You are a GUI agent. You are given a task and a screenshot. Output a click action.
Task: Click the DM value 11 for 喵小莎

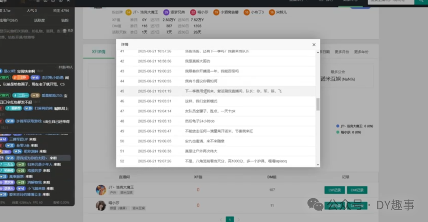click(x=272, y=205)
